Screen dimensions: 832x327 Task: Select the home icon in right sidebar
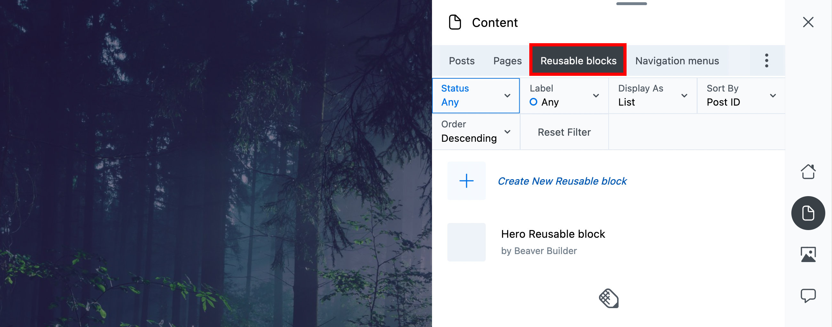click(808, 171)
